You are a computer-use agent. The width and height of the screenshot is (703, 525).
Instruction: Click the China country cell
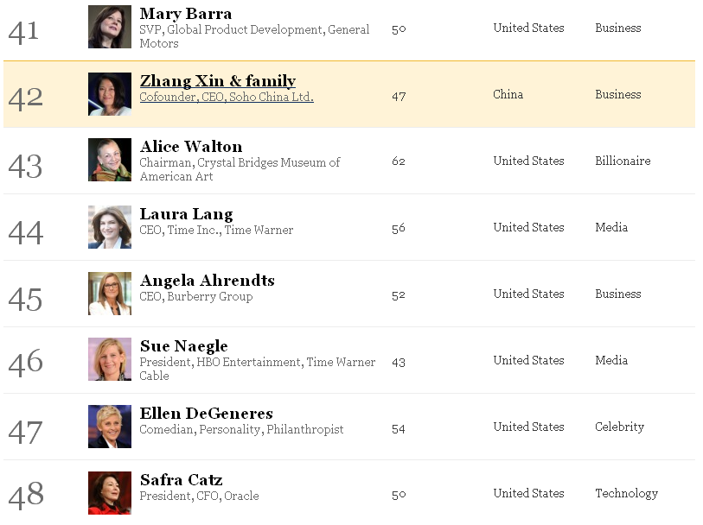click(x=508, y=94)
